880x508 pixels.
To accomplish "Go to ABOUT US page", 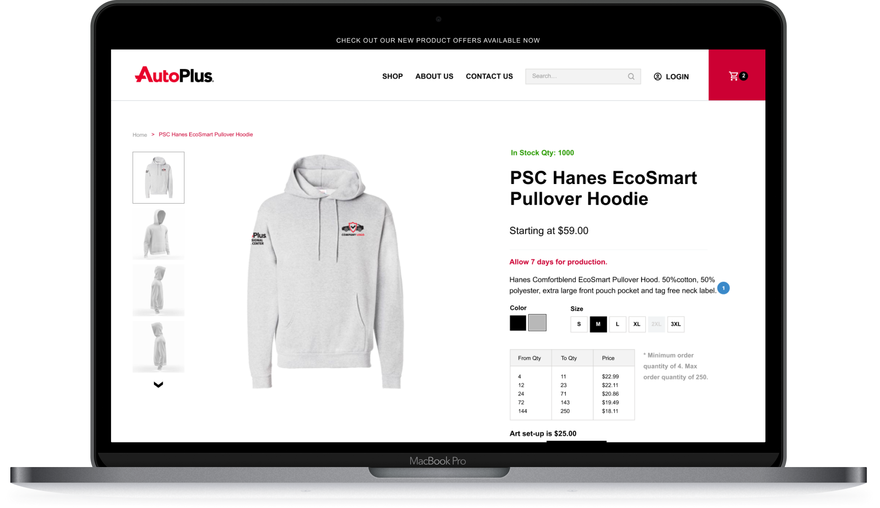I will pyautogui.click(x=434, y=76).
